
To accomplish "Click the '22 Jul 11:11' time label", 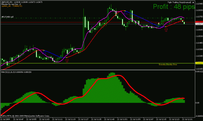I will [57, 119].
